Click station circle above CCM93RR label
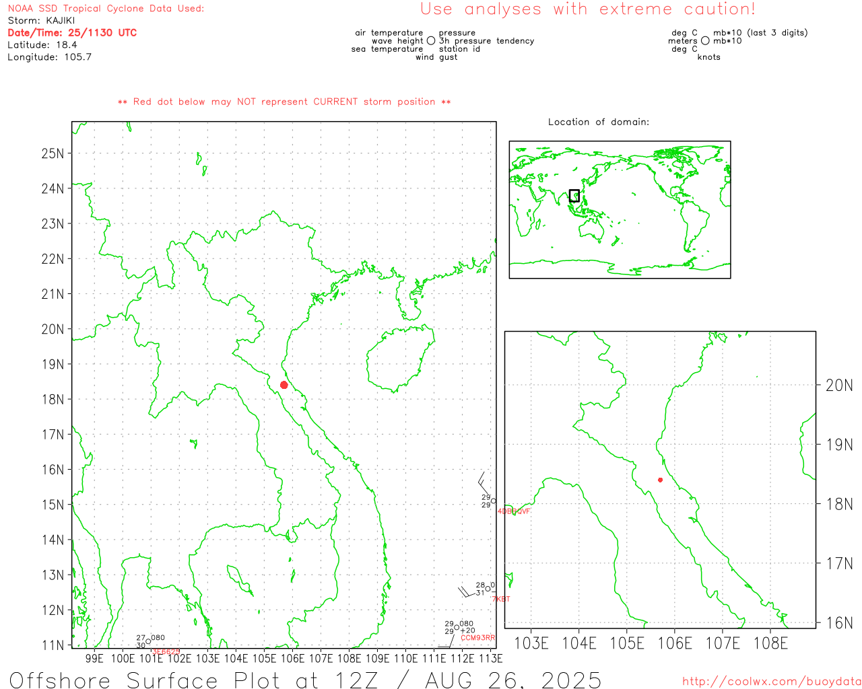This screenshot has width=862, height=689. pos(457,627)
